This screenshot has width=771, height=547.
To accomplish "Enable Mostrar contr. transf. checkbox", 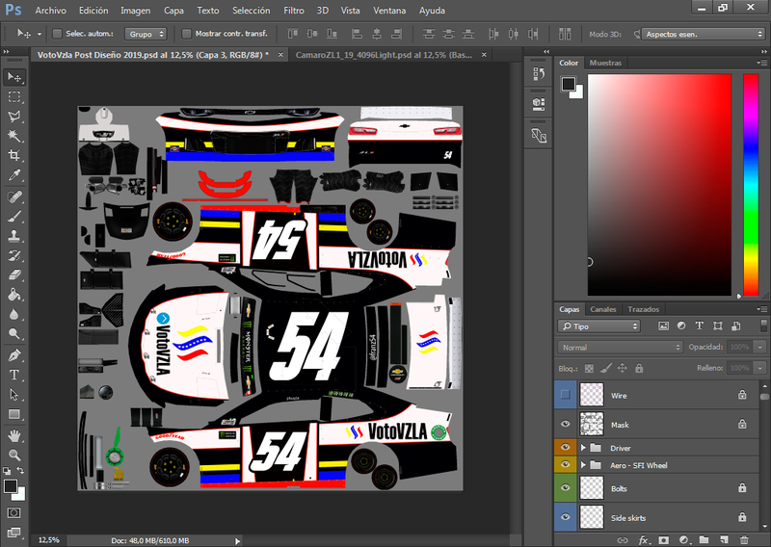I will pyautogui.click(x=186, y=34).
